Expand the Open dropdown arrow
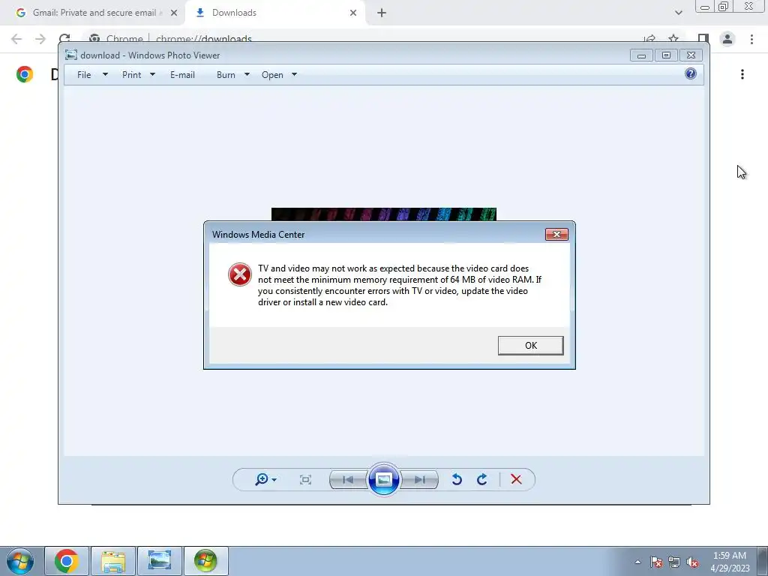Viewport: 768px width, 576px height. pos(294,74)
